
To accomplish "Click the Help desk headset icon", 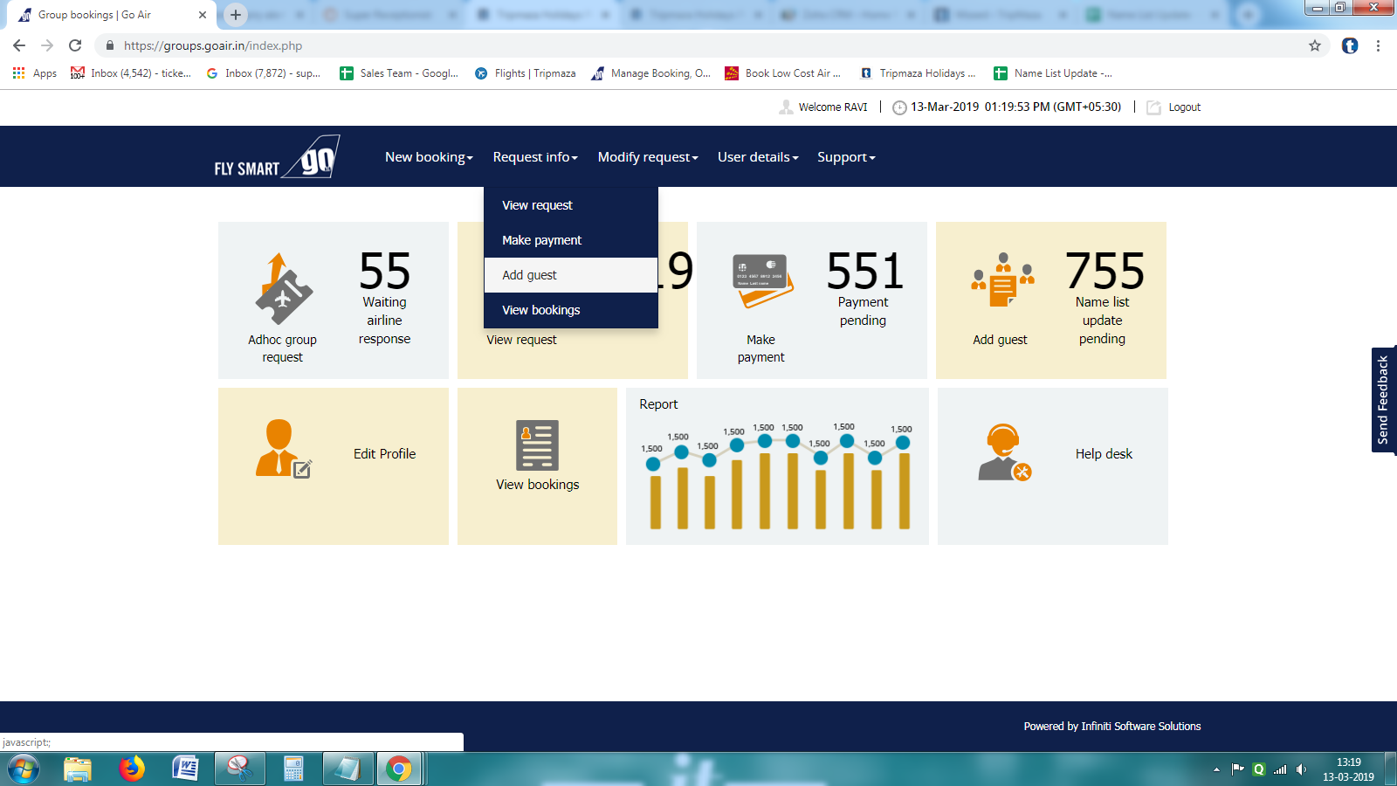I will point(1005,452).
